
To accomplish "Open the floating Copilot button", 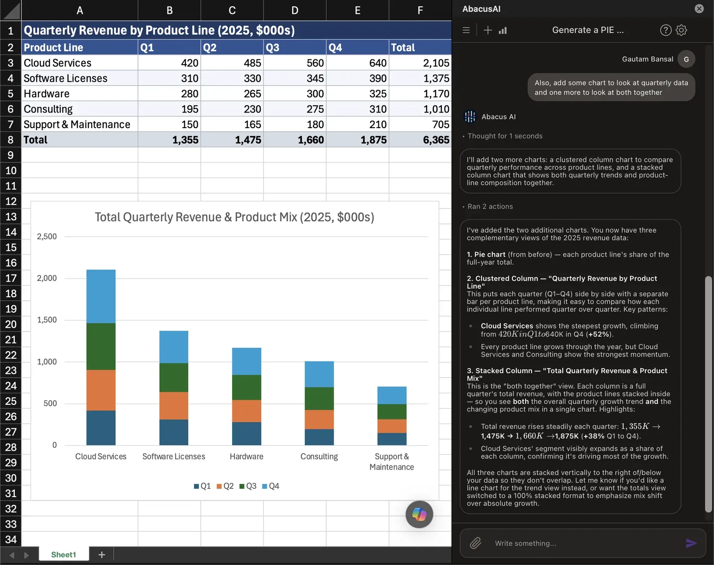I will click(419, 514).
